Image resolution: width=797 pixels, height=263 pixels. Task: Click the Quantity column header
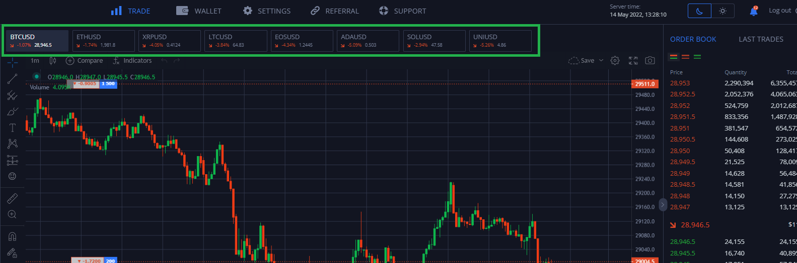tap(736, 72)
